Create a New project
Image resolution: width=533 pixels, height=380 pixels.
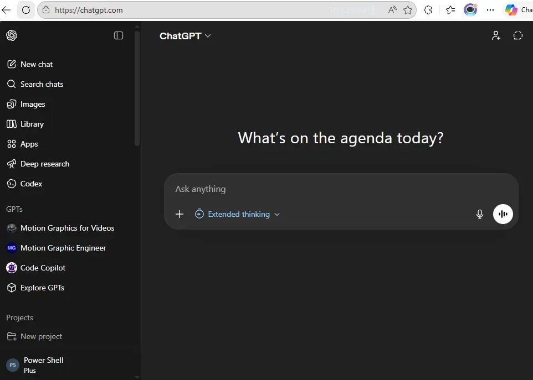66,336
